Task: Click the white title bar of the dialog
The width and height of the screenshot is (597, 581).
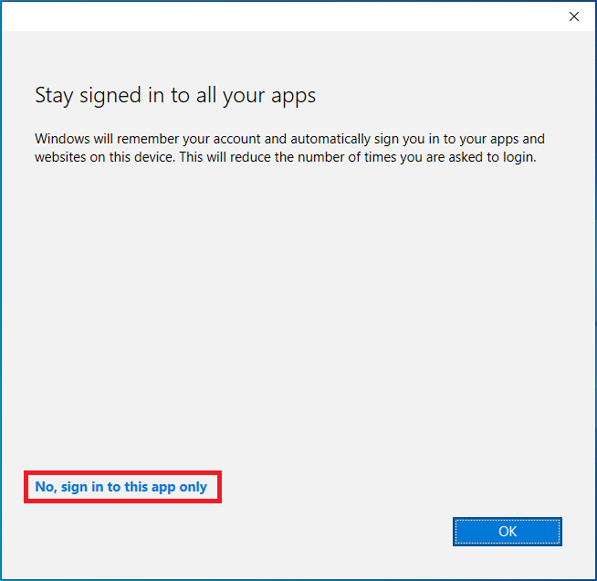Action: click(274, 16)
